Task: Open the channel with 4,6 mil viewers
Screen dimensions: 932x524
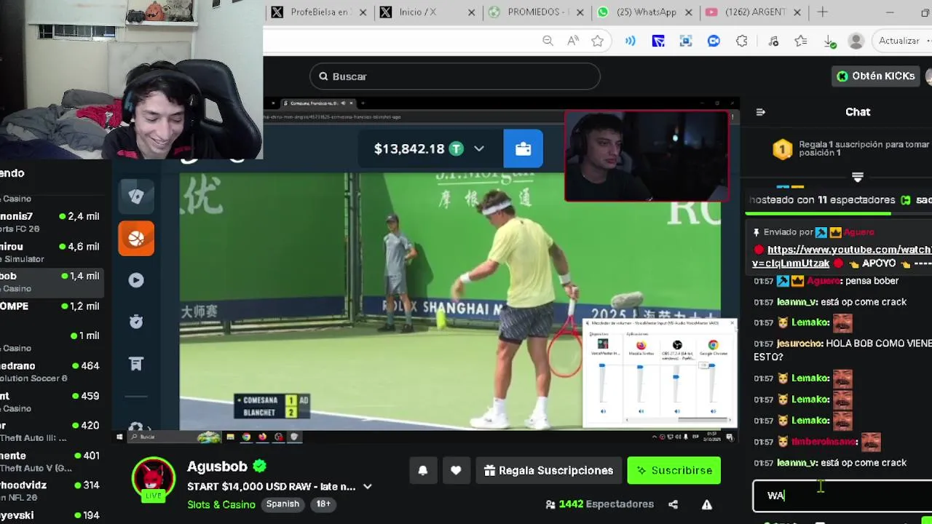Action: click(x=51, y=252)
